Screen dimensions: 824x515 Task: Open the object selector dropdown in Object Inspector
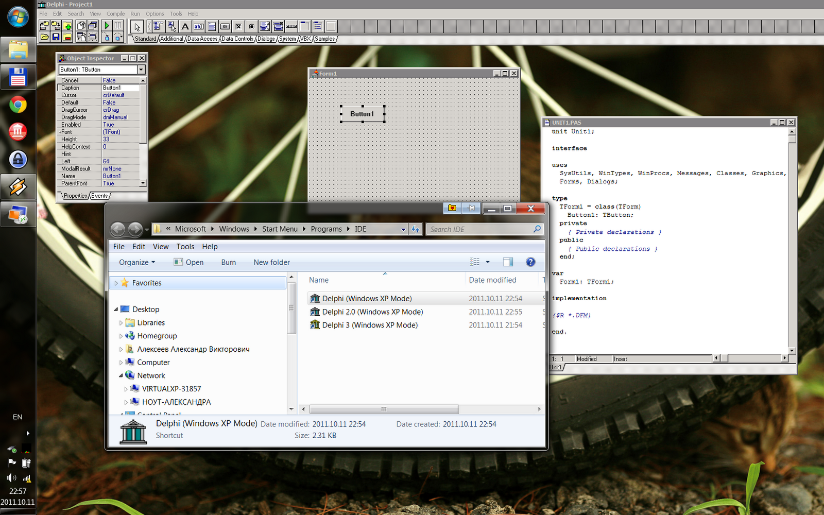pos(141,69)
